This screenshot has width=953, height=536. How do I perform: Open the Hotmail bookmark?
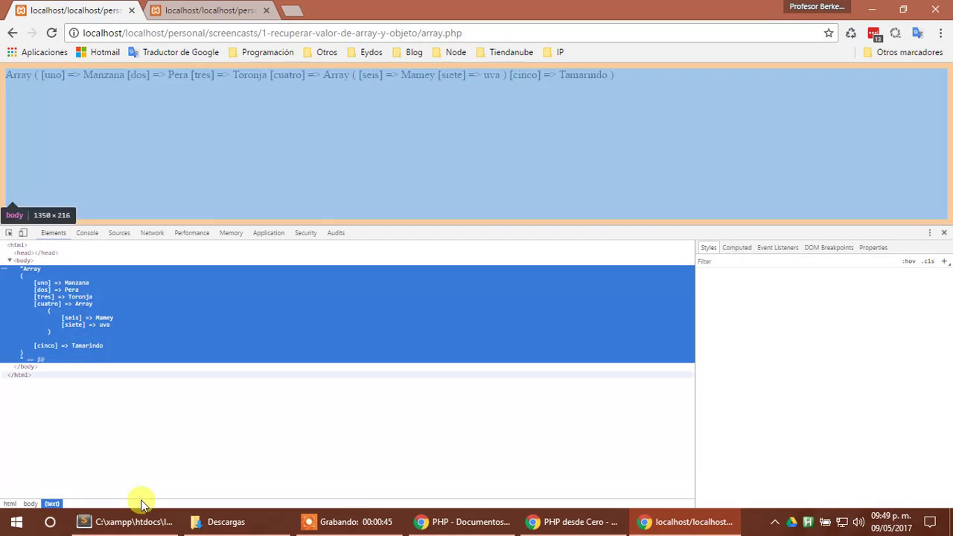coord(98,52)
